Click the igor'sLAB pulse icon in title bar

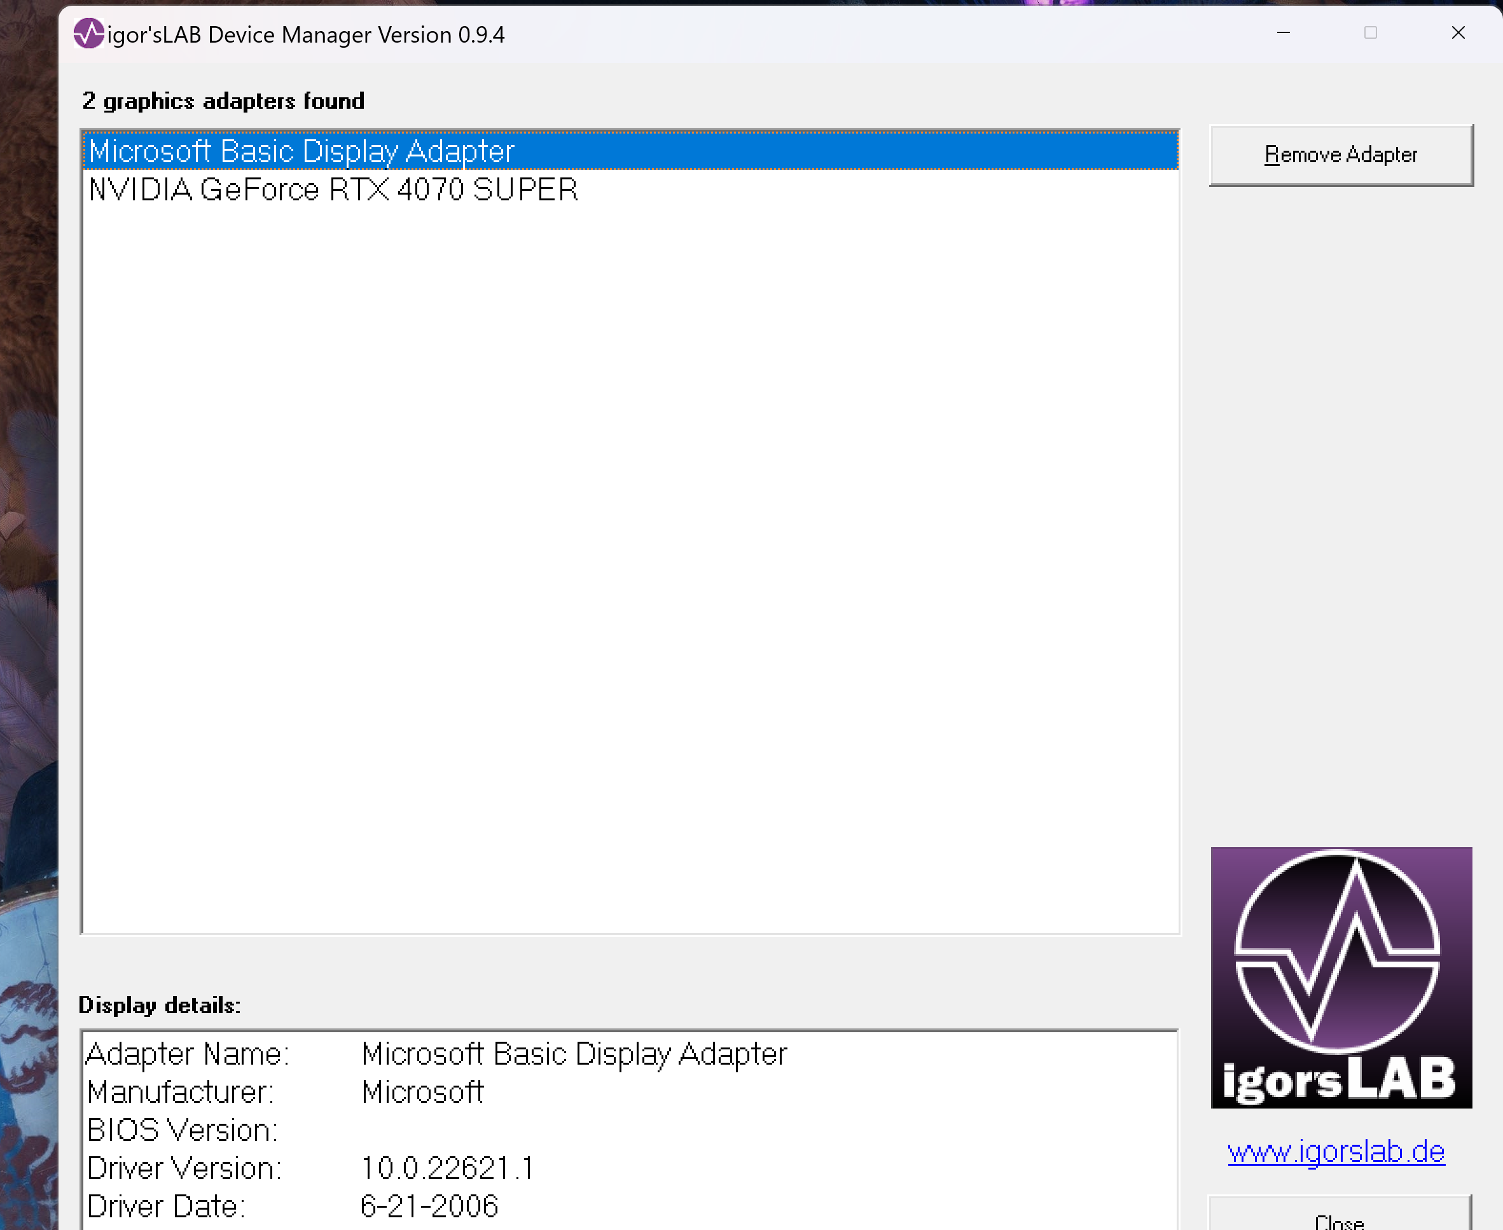click(89, 33)
